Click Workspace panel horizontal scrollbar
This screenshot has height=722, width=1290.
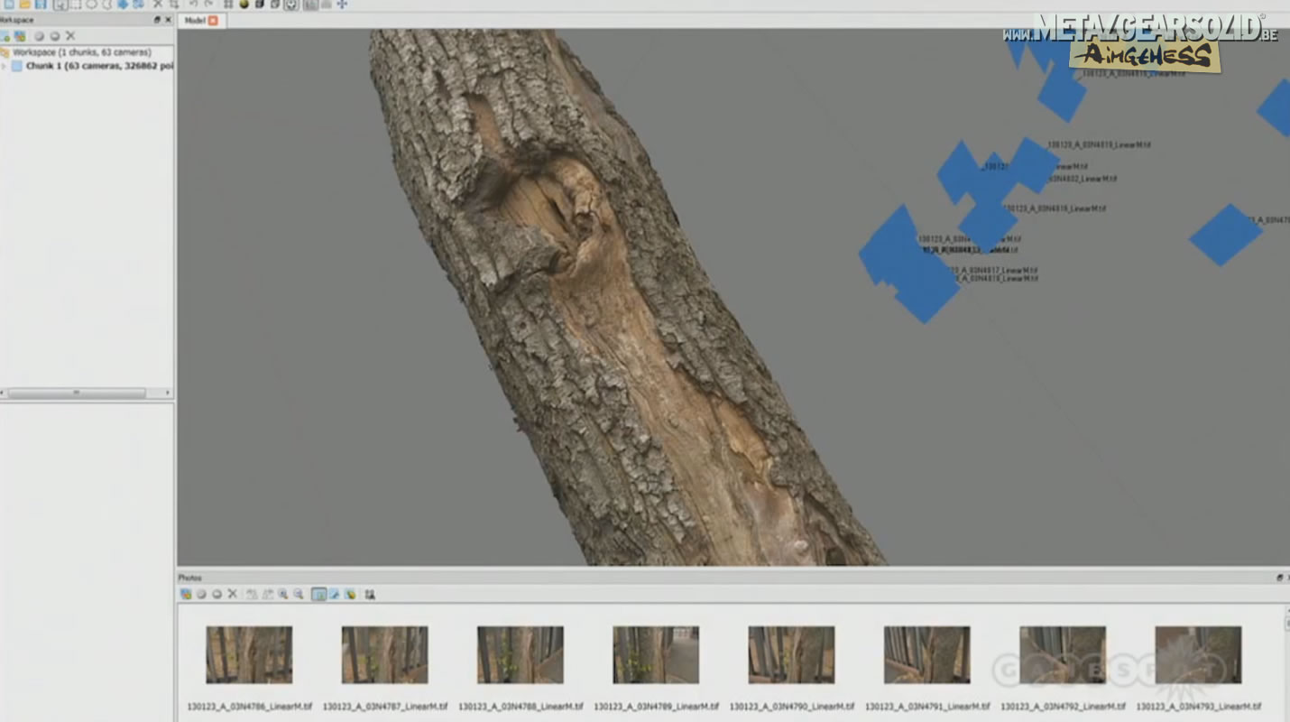77,393
